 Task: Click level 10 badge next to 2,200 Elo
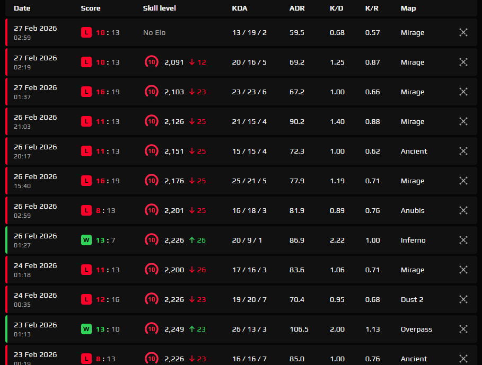(x=152, y=270)
